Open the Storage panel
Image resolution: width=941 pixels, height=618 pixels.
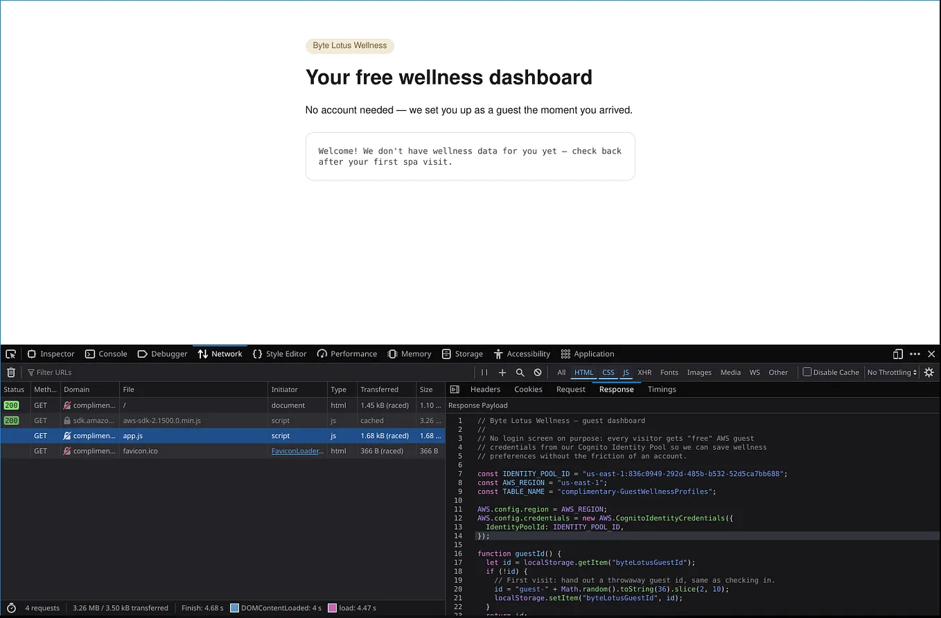click(461, 354)
